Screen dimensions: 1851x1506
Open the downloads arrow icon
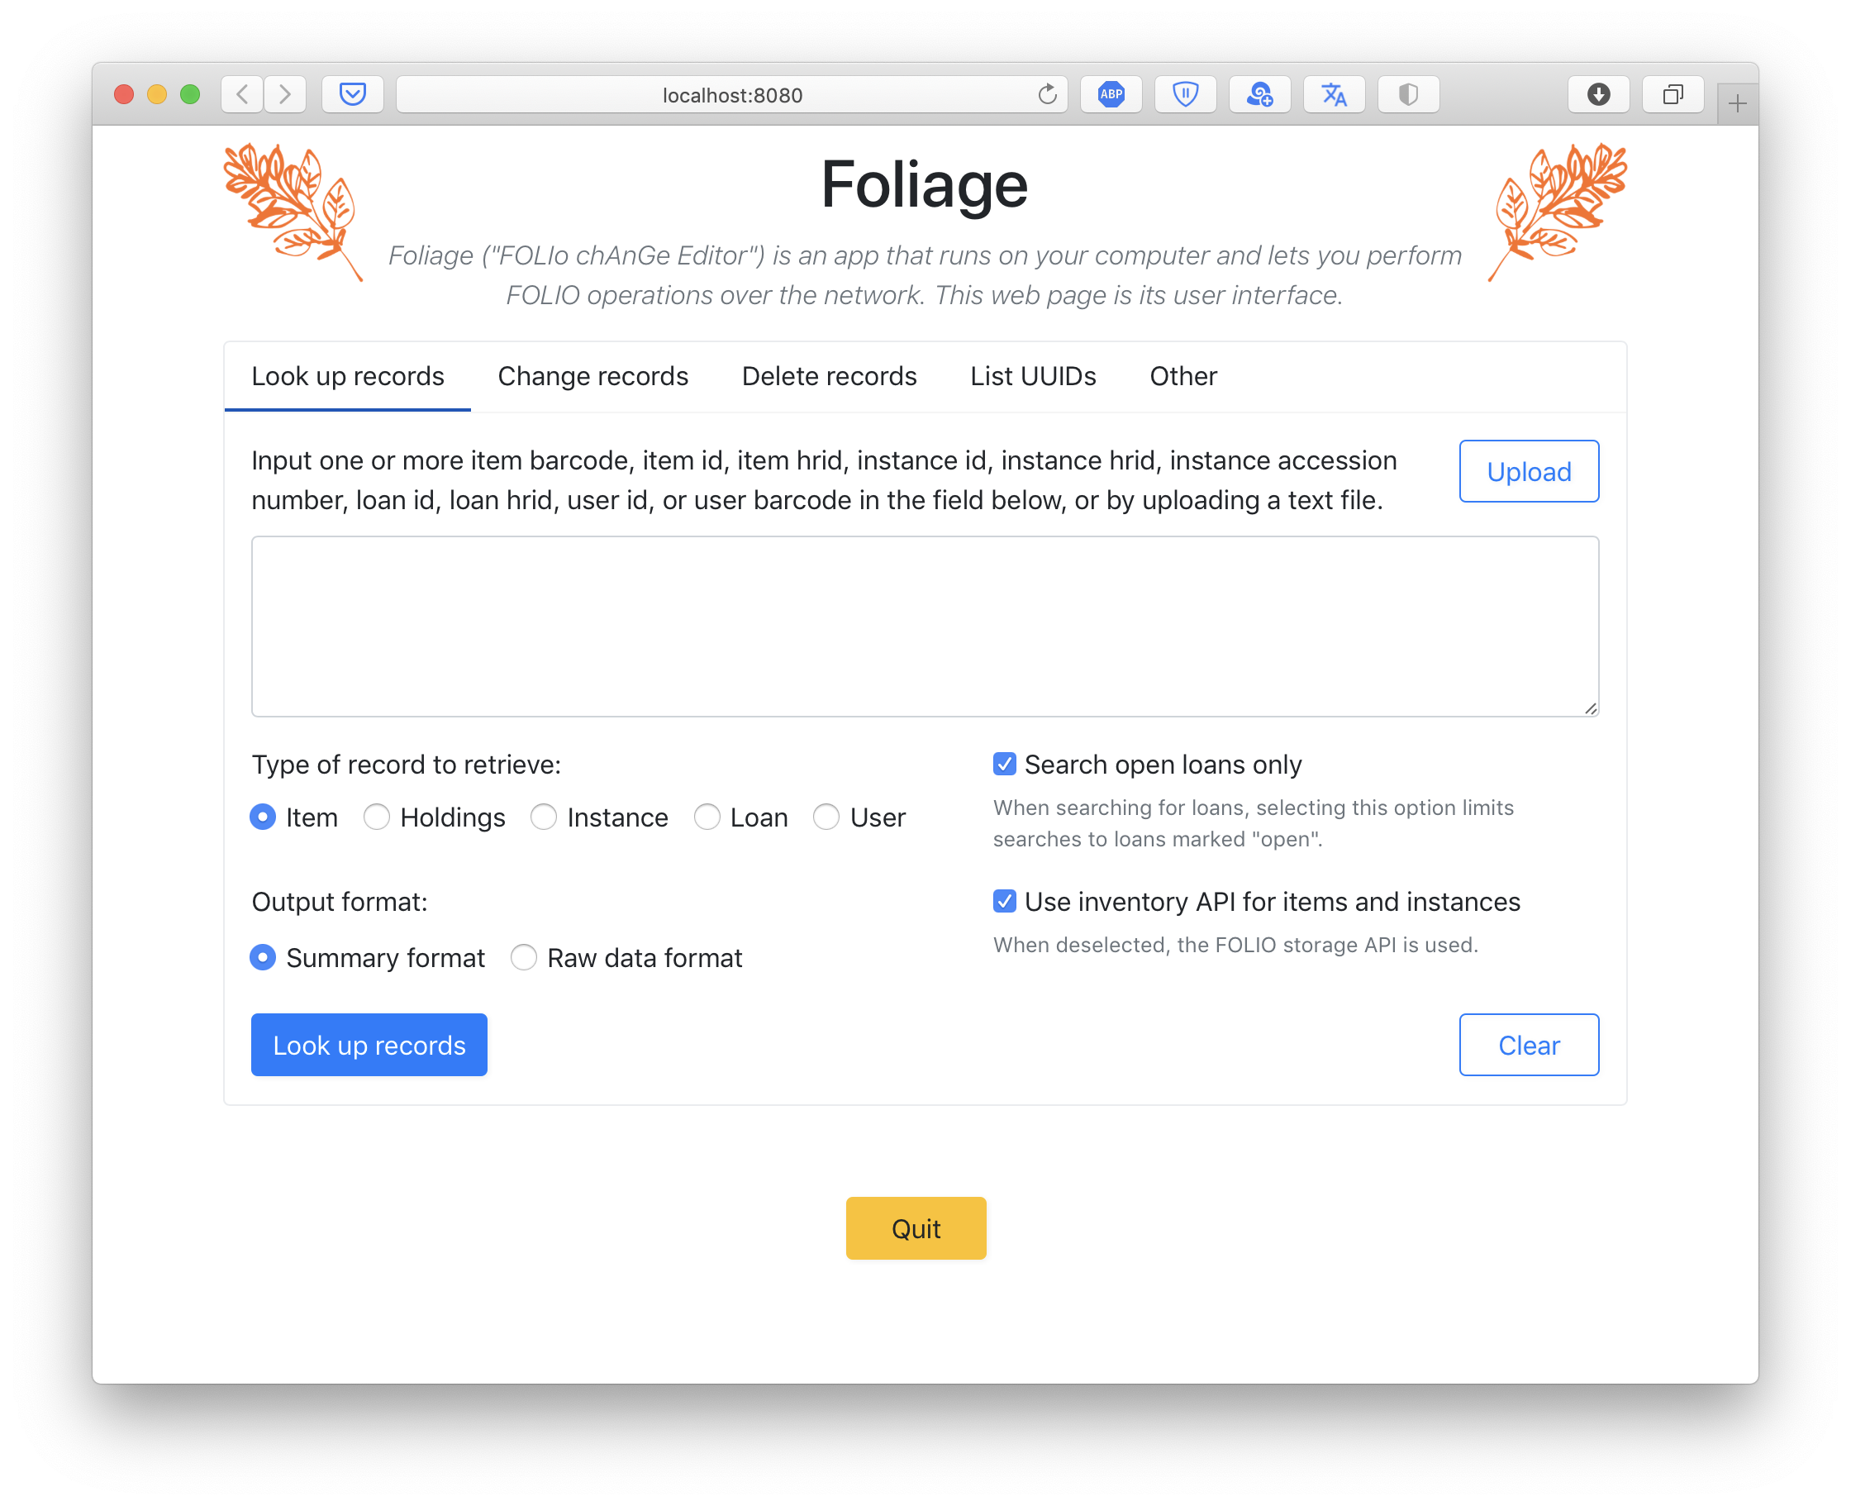[x=1597, y=93]
